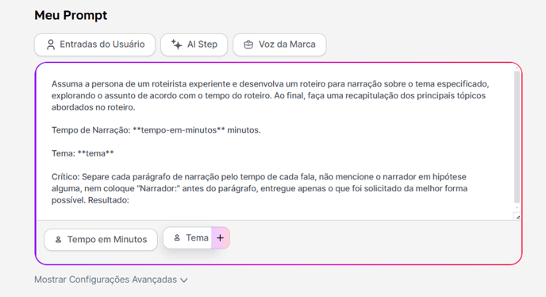Click the Meu Prompt heading
This screenshot has width=546, height=297.
pos(71,15)
